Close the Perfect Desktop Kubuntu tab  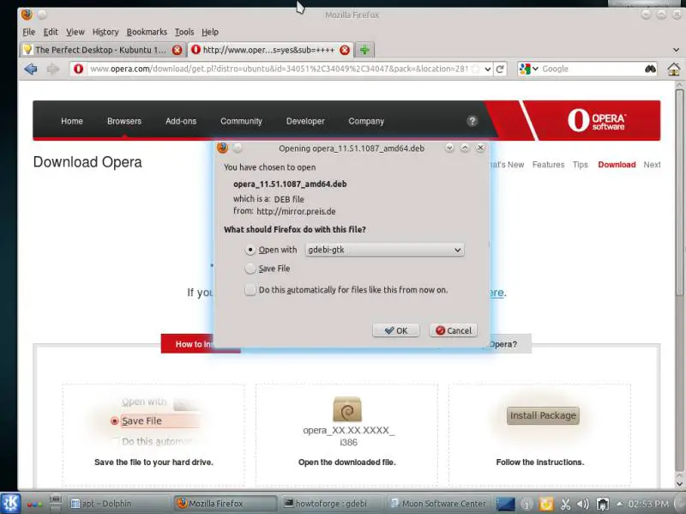point(177,50)
